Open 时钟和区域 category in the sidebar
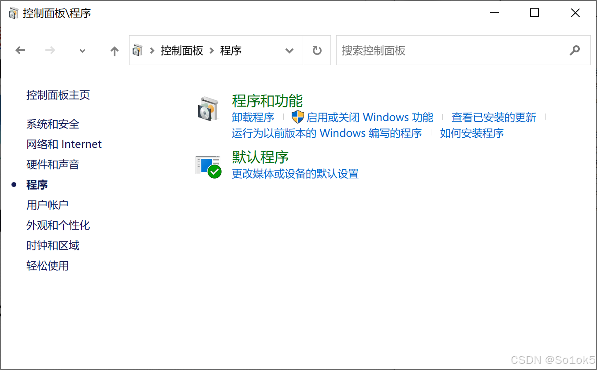 (53, 245)
